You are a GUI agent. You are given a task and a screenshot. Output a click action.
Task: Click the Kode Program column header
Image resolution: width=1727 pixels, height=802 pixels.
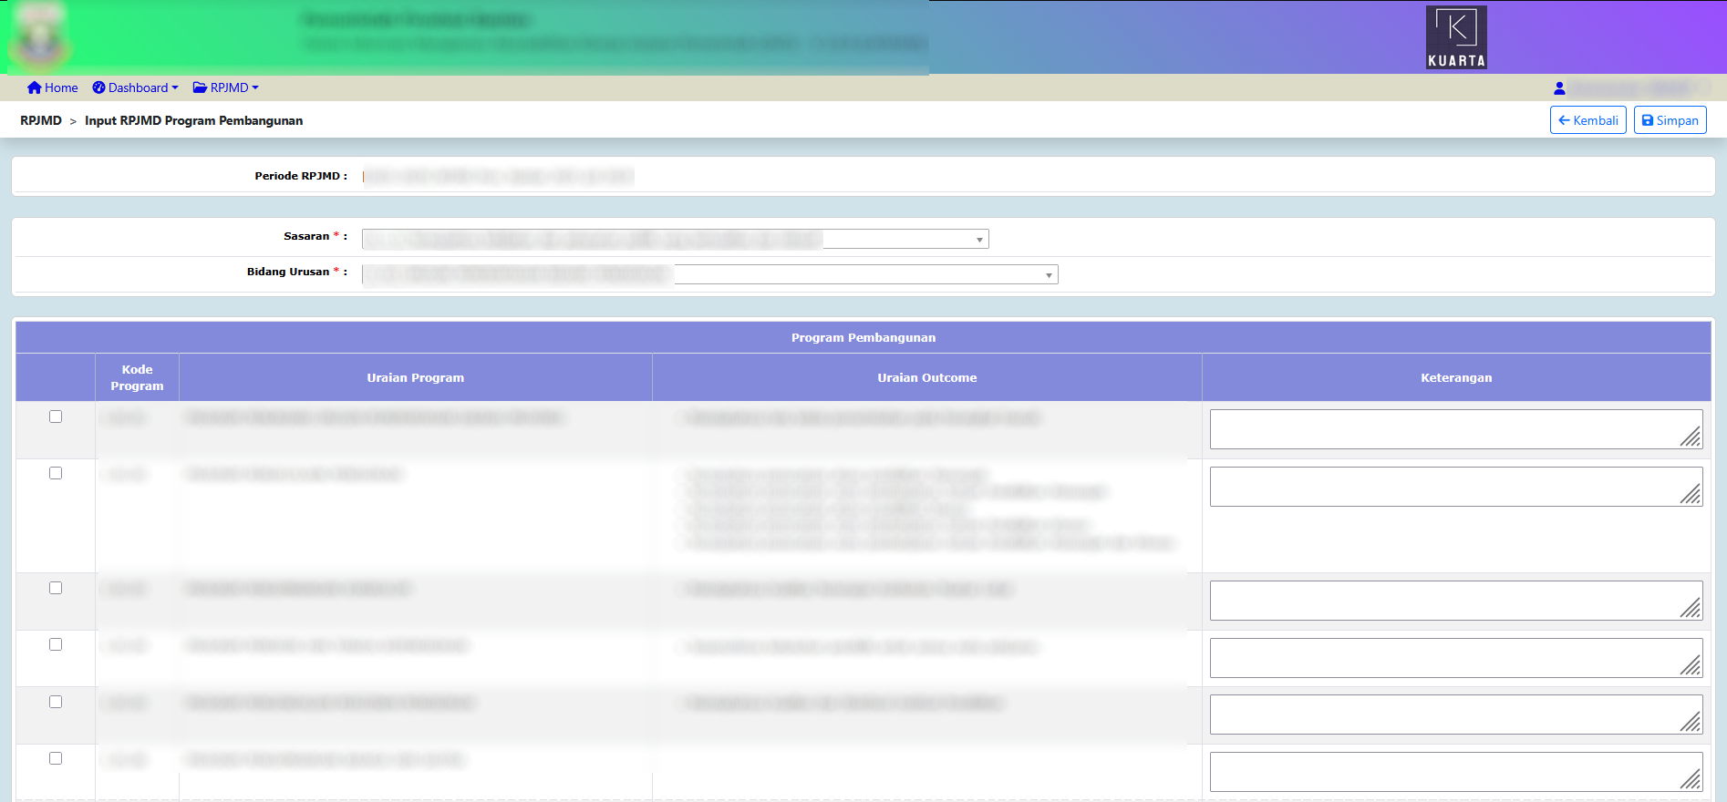coord(137,377)
